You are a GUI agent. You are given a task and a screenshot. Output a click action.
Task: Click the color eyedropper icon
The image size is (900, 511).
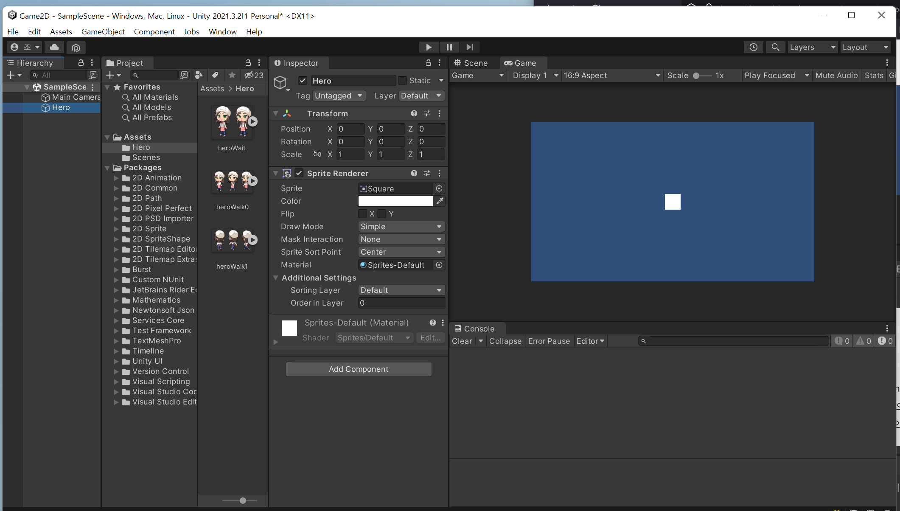pyautogui.click(x=440, y=201)
